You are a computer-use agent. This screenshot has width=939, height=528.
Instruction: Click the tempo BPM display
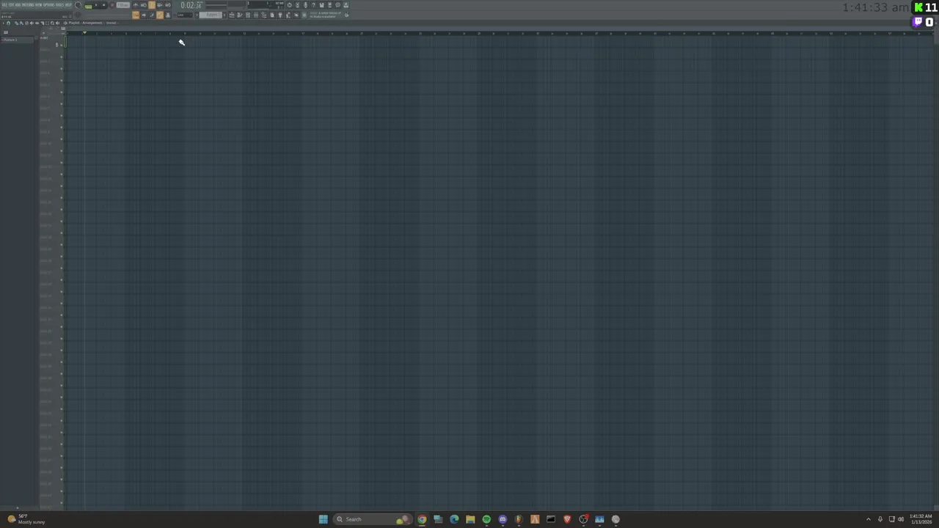point(123,5)
